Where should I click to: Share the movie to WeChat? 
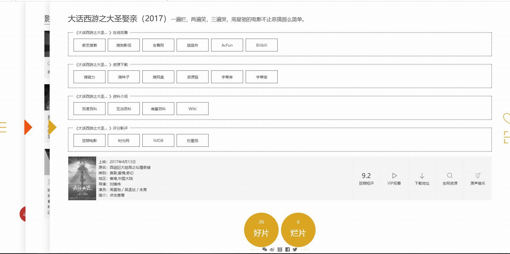click(x=265, y=249)
